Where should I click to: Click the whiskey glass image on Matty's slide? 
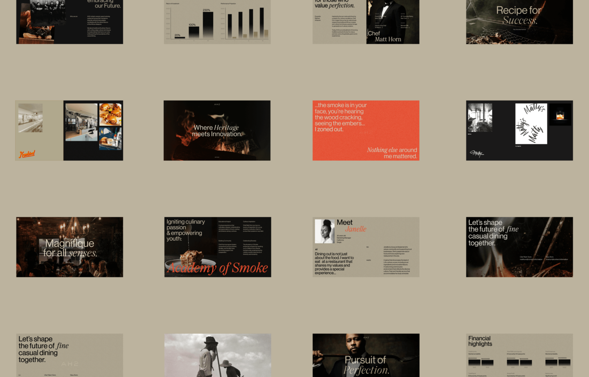560,115
